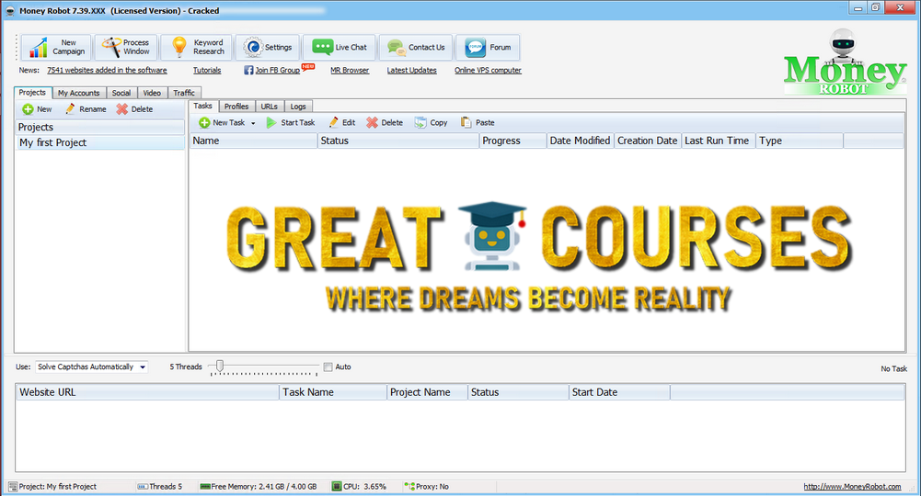Copy the selected task
This screenshot has width=921, height=496.
tap(432, 122)
